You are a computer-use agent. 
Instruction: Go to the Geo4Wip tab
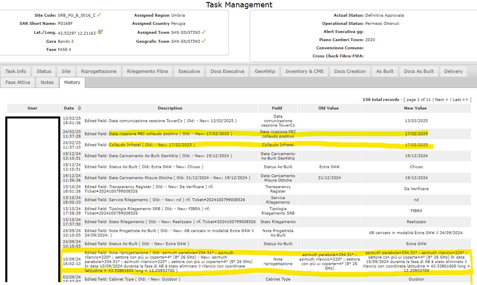click(x=265, y=71)
